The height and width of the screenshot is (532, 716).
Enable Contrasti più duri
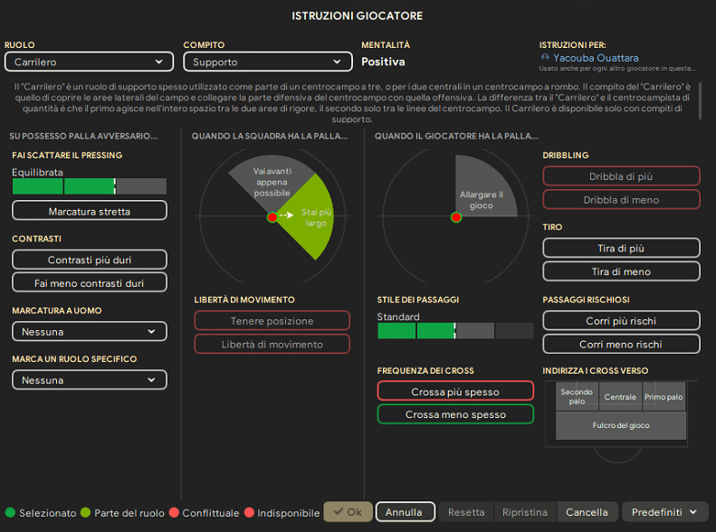[x=89, y=260]
